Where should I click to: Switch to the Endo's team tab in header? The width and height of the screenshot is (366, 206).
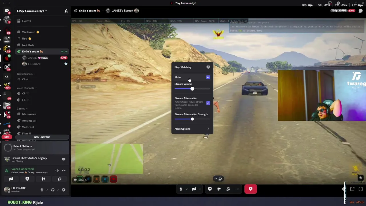tap(87, 11)
